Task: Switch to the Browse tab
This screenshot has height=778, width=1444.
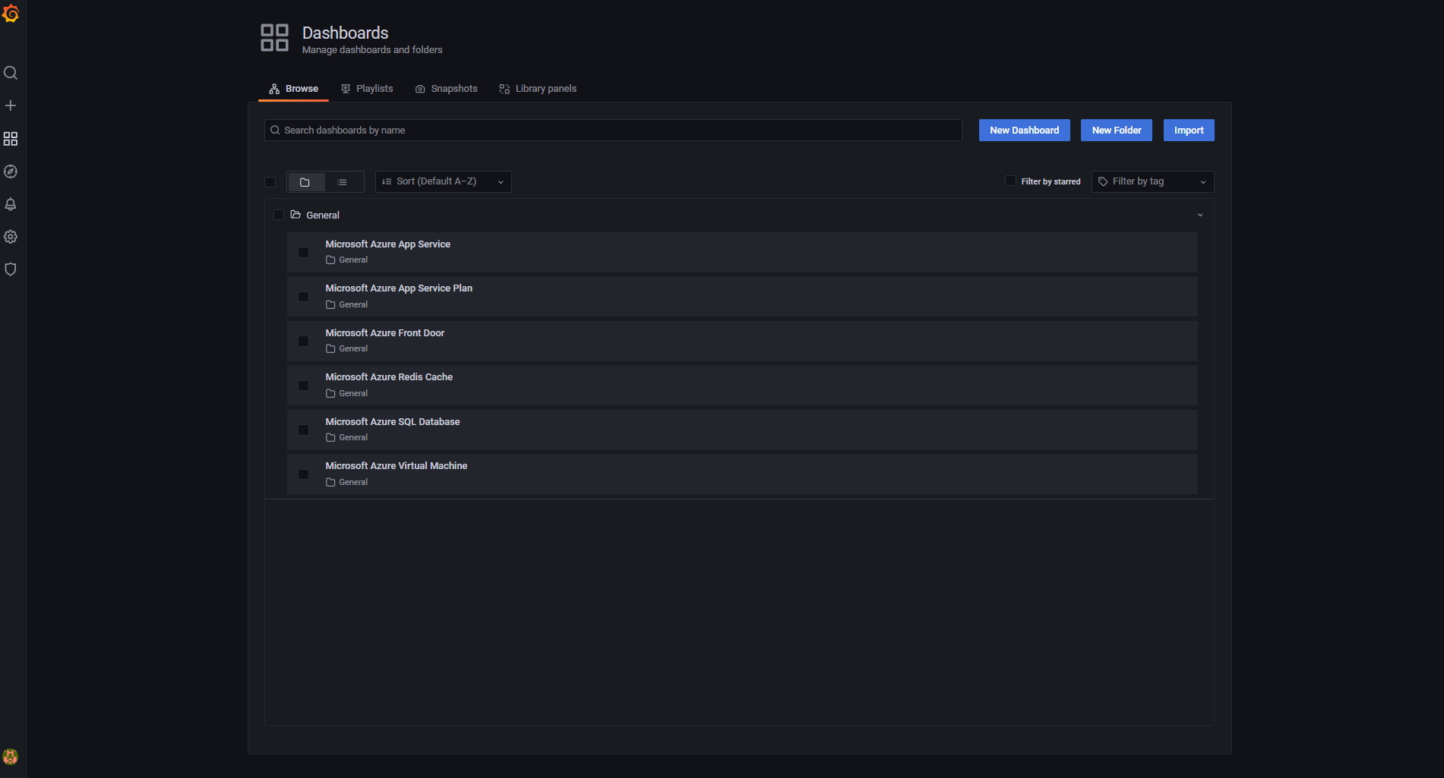Action: [x=294, y=89]
